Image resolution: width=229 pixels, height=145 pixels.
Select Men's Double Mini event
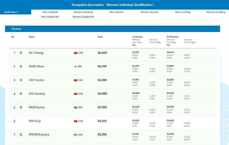50,17
